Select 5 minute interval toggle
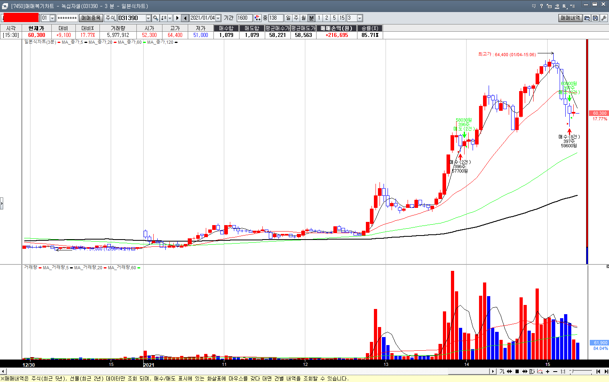 pos(334,18)
